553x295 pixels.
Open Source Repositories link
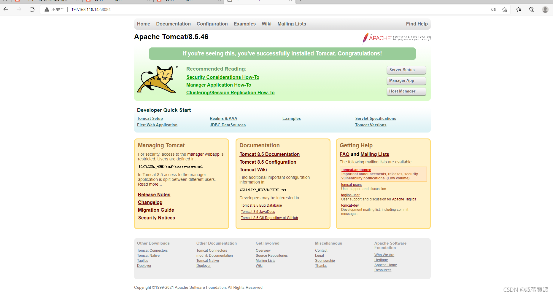coord(272,256)
